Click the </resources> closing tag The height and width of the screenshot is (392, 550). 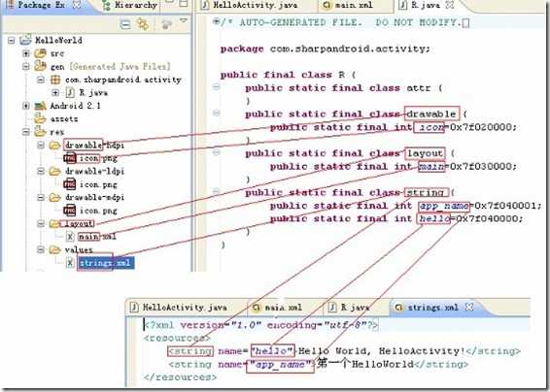180,377
